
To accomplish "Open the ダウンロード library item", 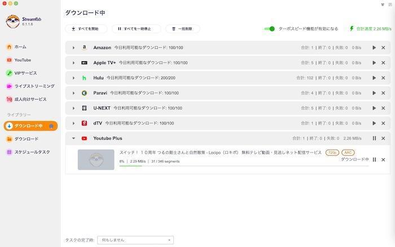I will click(x=22, y=139).
